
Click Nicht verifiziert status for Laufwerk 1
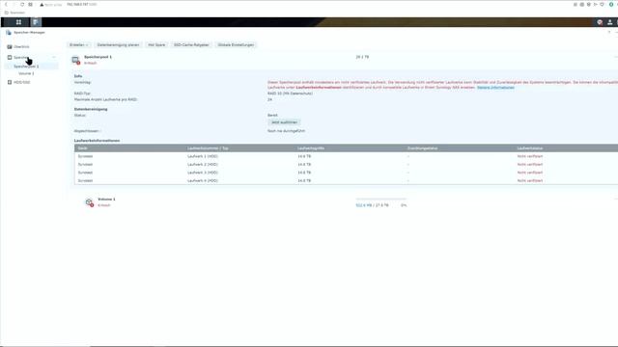tap(530, 156)
